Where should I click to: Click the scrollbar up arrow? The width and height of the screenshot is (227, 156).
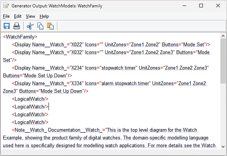pos(223,36)
